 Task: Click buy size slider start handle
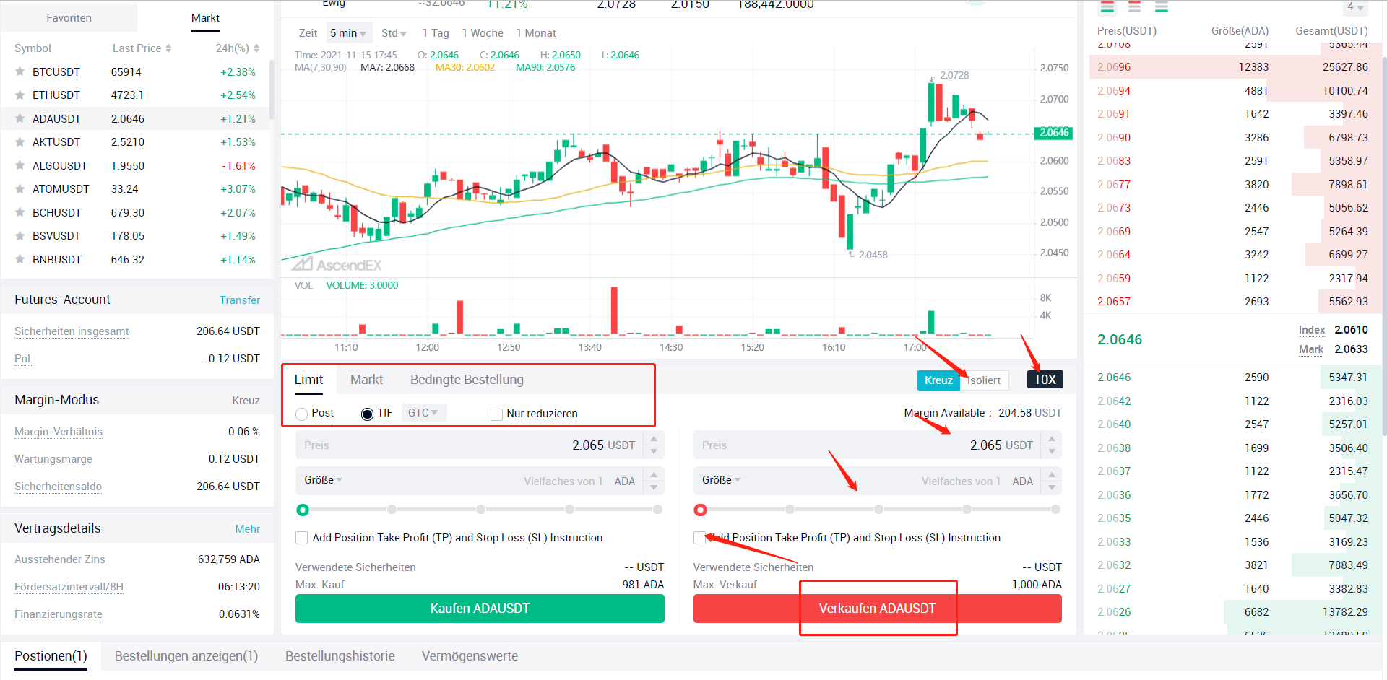(303, 510)
